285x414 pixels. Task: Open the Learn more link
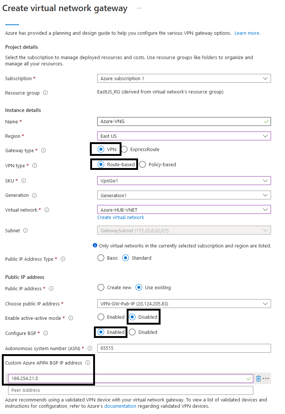click(x=247, y=33)
